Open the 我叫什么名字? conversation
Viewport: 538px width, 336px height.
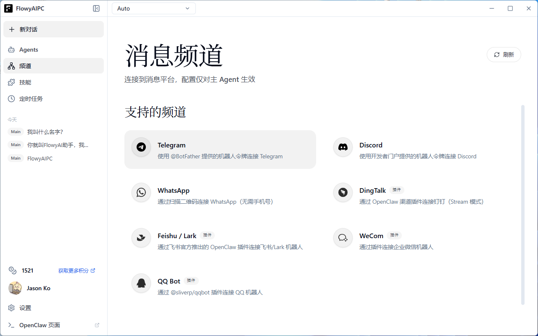point(45,132)
